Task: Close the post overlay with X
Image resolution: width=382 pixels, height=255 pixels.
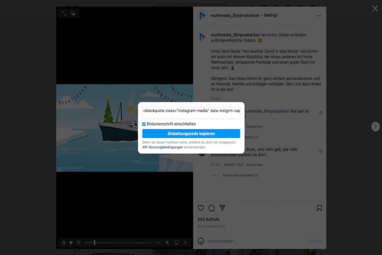Action: click(x=375, y=8)
